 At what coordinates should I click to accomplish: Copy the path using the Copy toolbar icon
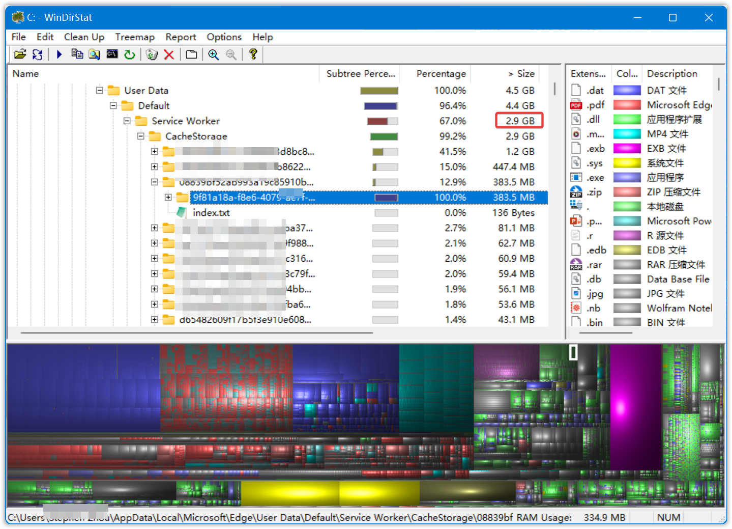click(77, 54)
